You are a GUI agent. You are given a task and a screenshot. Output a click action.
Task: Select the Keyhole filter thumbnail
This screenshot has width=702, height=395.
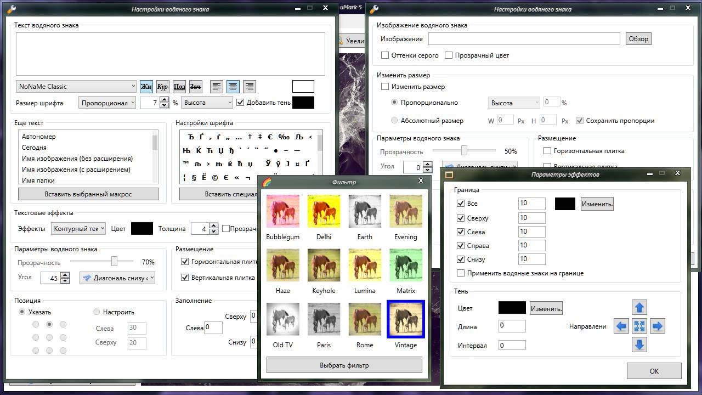point(324,266)
